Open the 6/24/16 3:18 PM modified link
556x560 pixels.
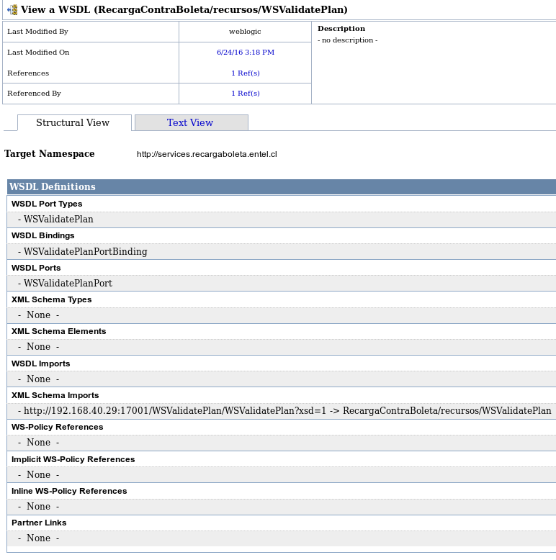click(246, 52)
